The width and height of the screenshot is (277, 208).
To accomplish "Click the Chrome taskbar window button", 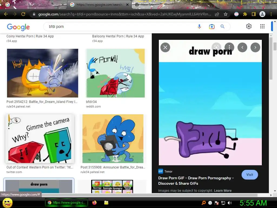I will pyautogui.click(x=67, y=203).
